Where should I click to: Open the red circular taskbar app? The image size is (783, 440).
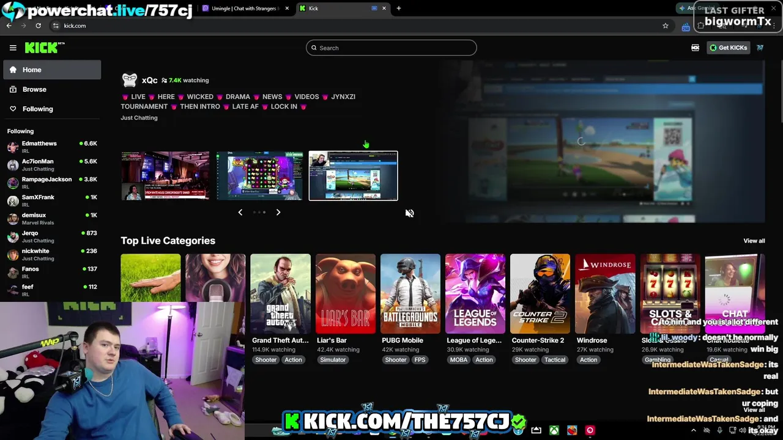[590, 430]
